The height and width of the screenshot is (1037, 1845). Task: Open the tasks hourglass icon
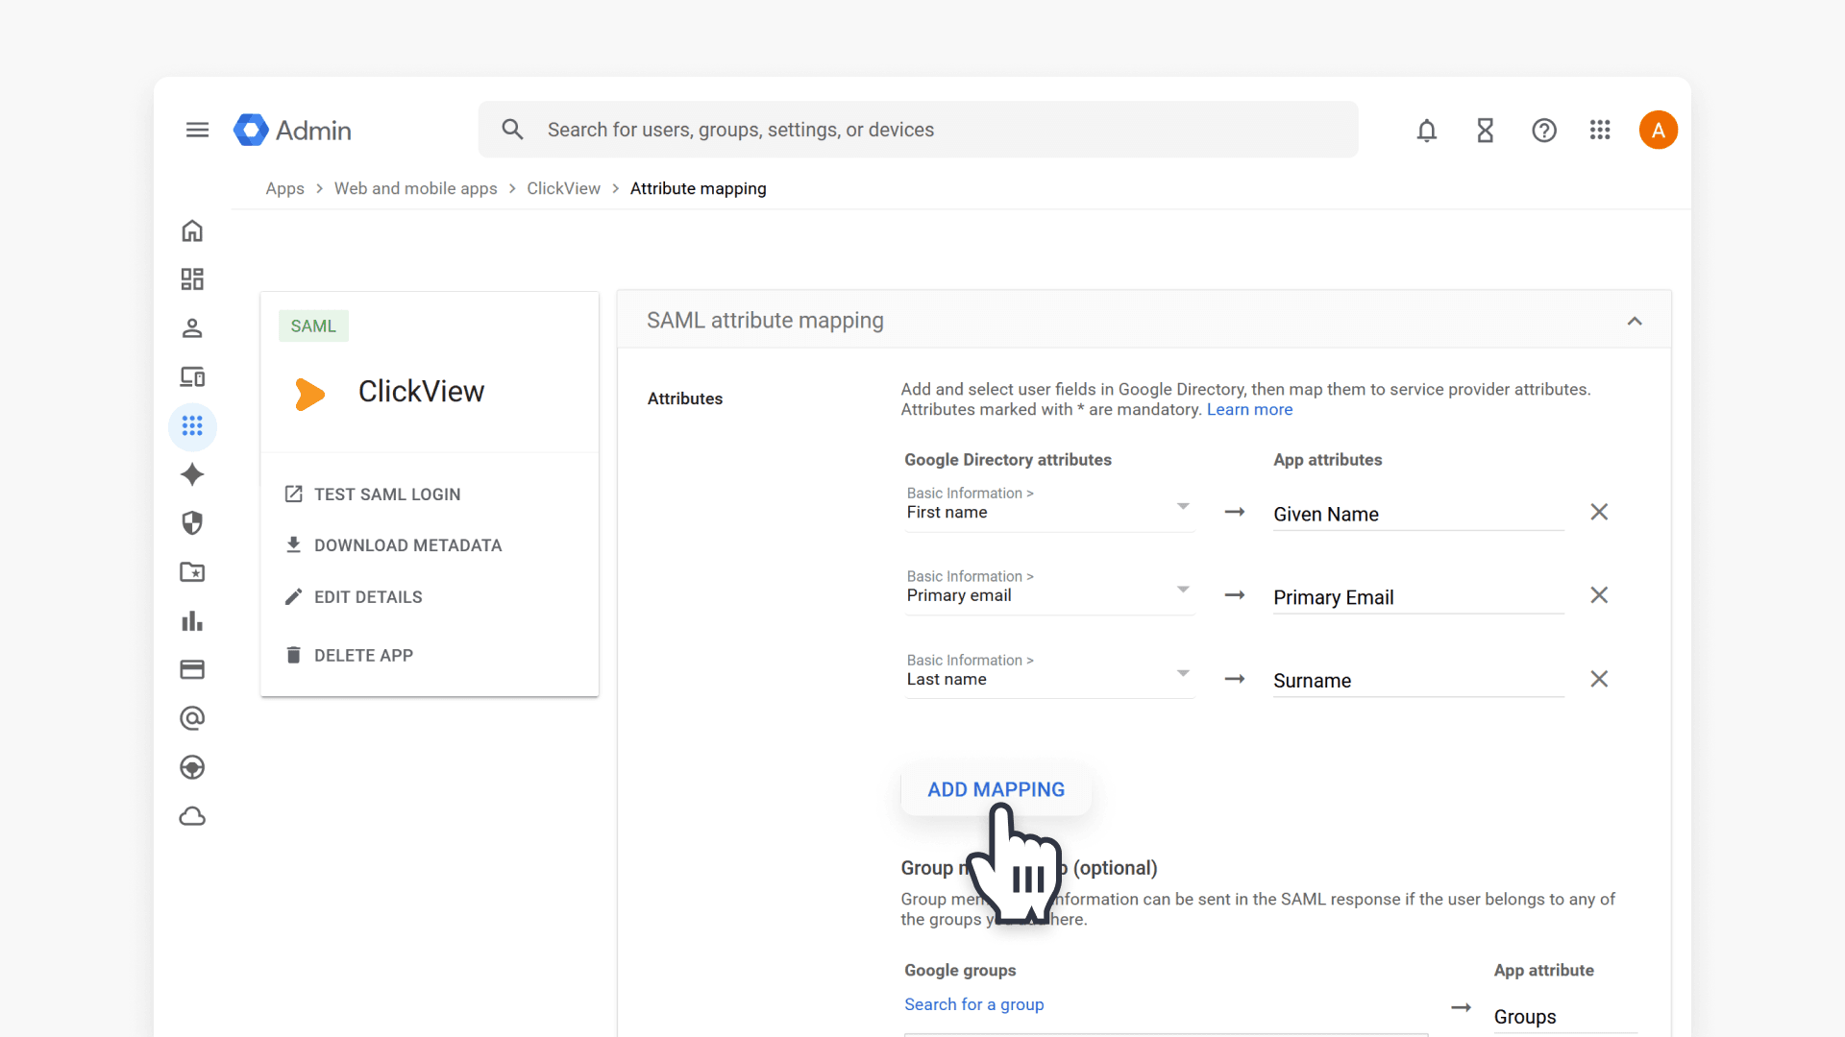pos(1486,130)
